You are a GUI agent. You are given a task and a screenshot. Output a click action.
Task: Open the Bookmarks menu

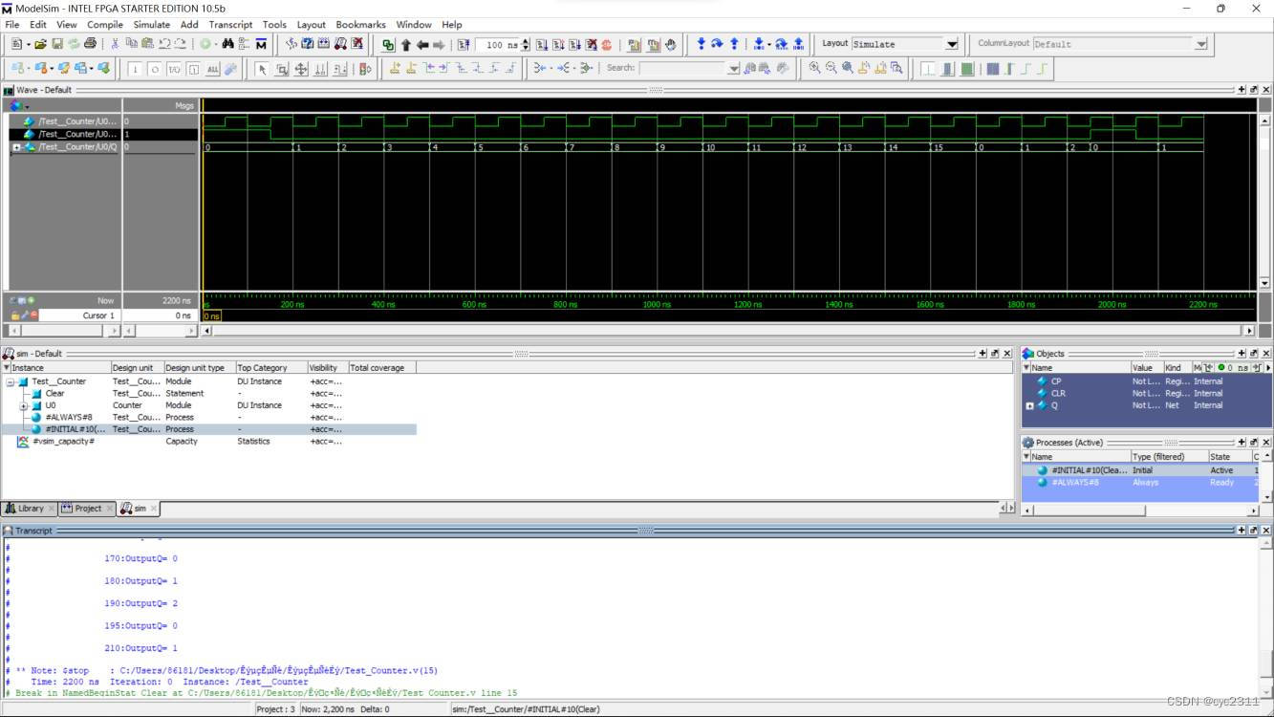tap(360, 24)
